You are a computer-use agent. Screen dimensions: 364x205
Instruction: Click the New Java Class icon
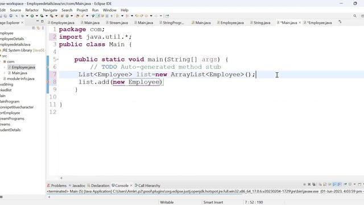(x=67, y=16)
